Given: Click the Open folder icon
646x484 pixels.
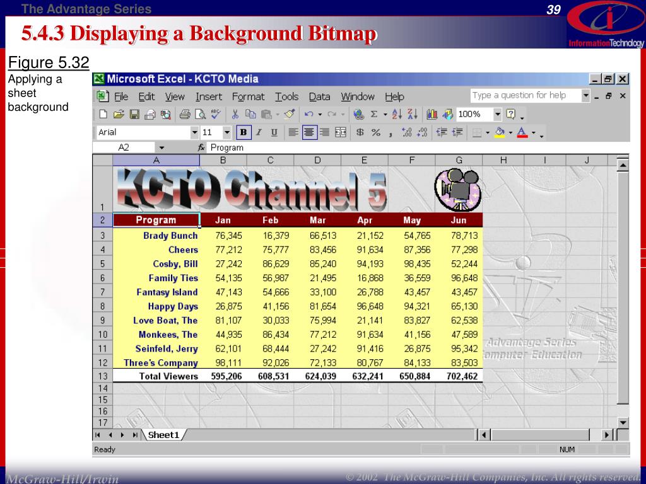Looking at the screenshot, I should click(x=119, y=115).
